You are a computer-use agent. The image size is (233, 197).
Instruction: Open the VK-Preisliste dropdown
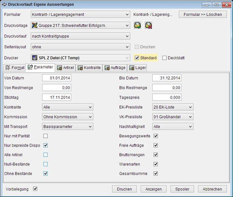[173, 117]
